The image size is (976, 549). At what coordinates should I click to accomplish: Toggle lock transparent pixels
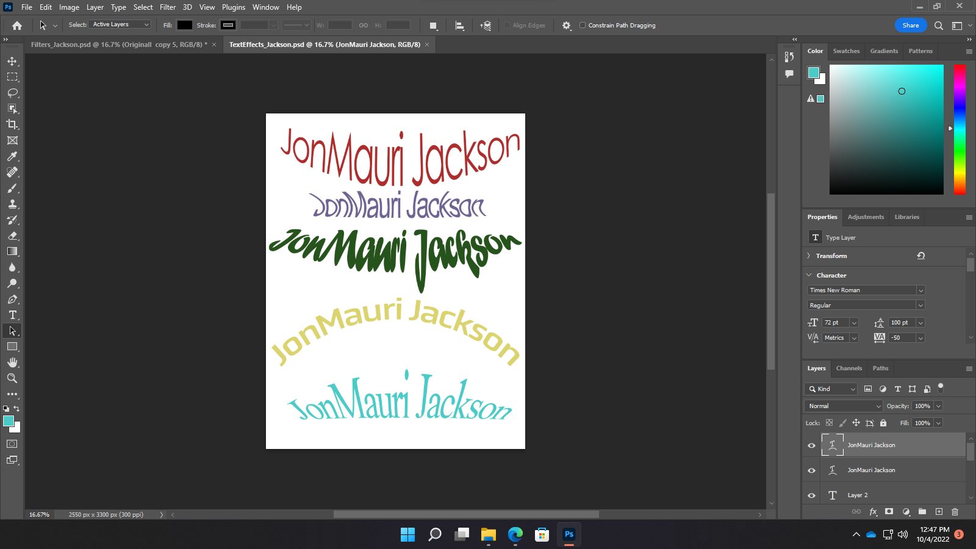[x=829, y=423]
